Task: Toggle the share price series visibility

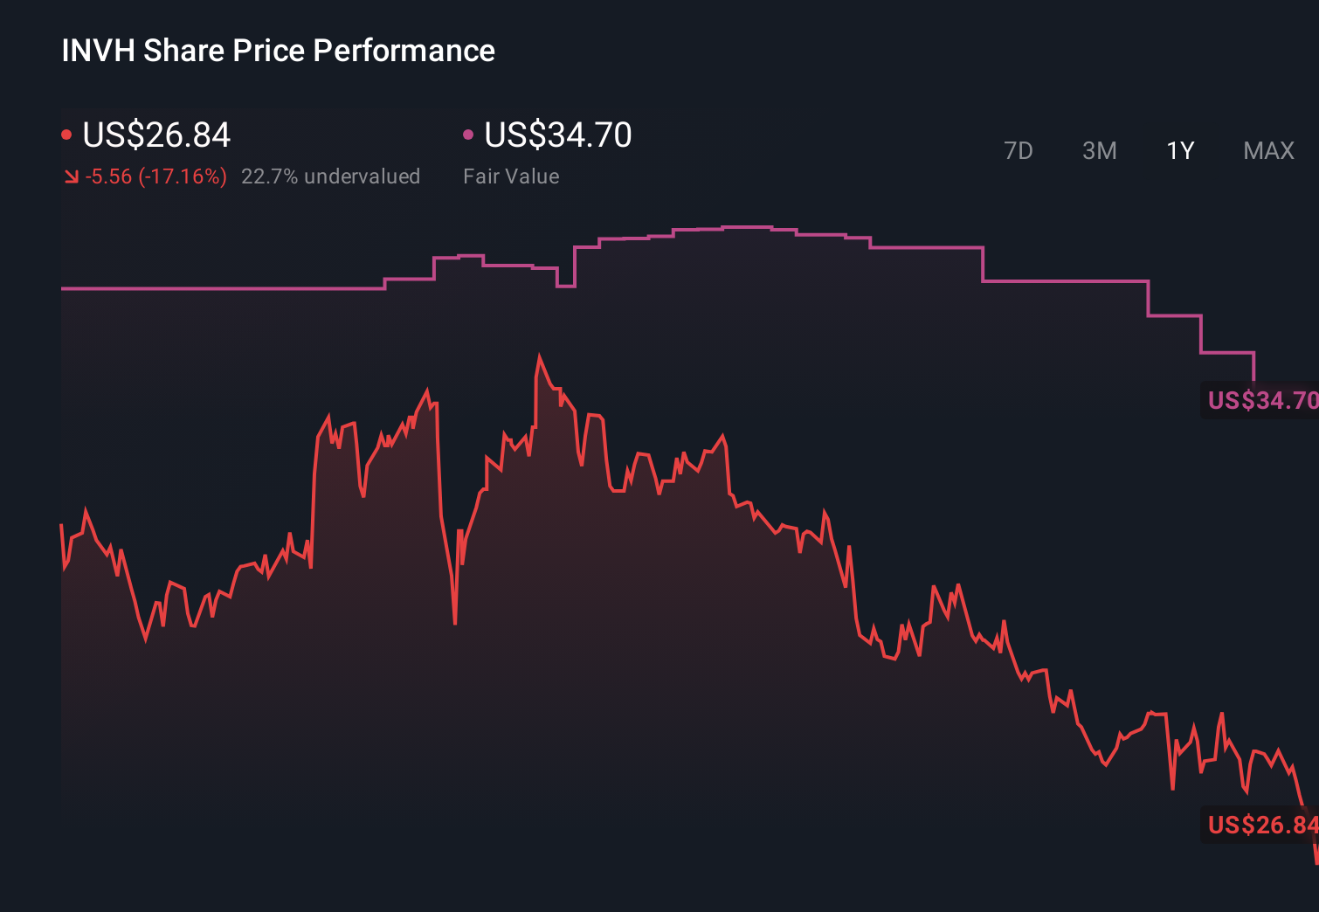Action: pyautogui.click(x=66, y=134)
